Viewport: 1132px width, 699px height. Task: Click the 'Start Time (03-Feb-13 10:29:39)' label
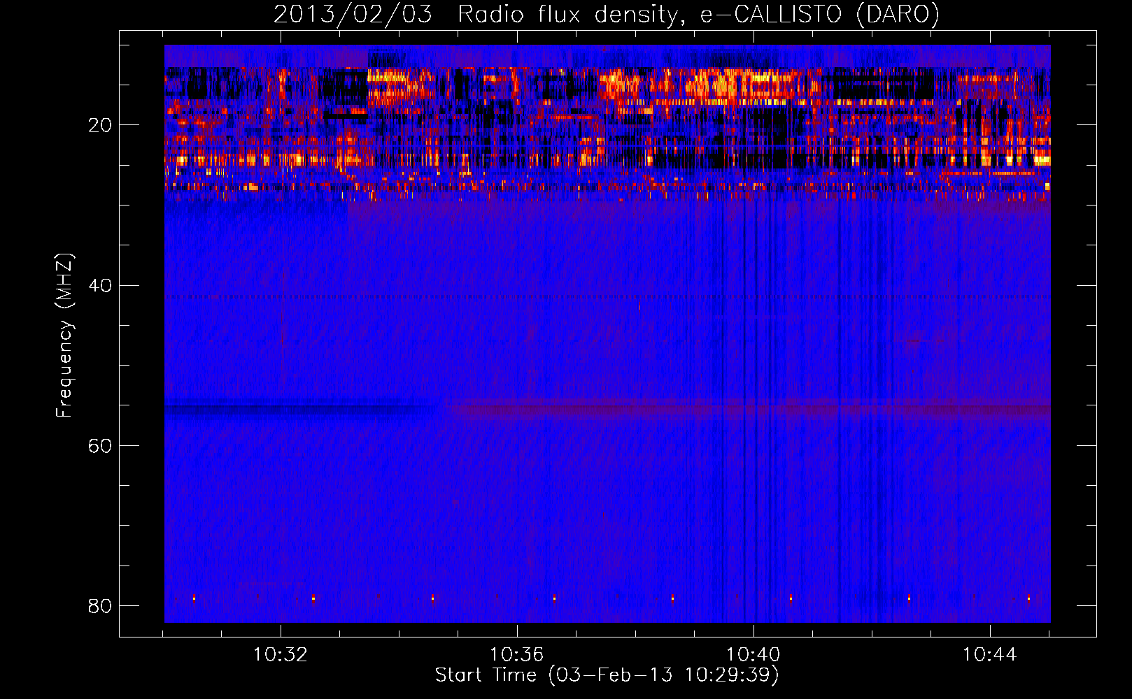(607, 675)
